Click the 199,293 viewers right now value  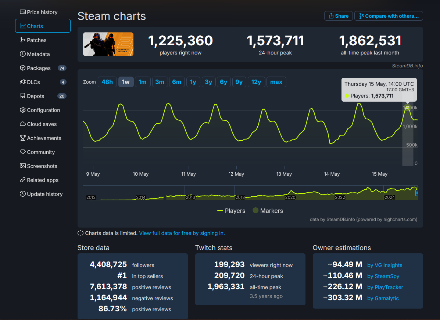pos(229,265)
